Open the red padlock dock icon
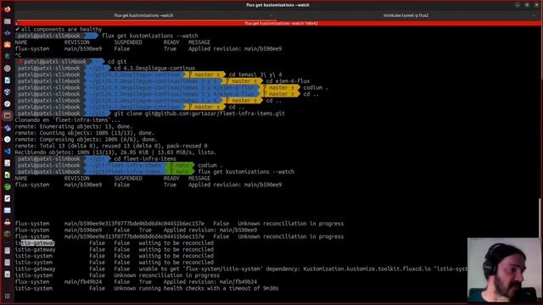This screenshot has width=543, height=305. 8,222
